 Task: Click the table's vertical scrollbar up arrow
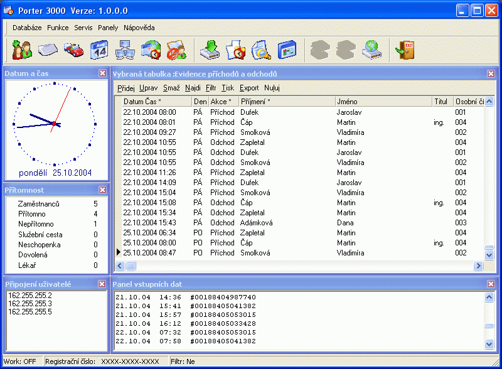[489, 102]
